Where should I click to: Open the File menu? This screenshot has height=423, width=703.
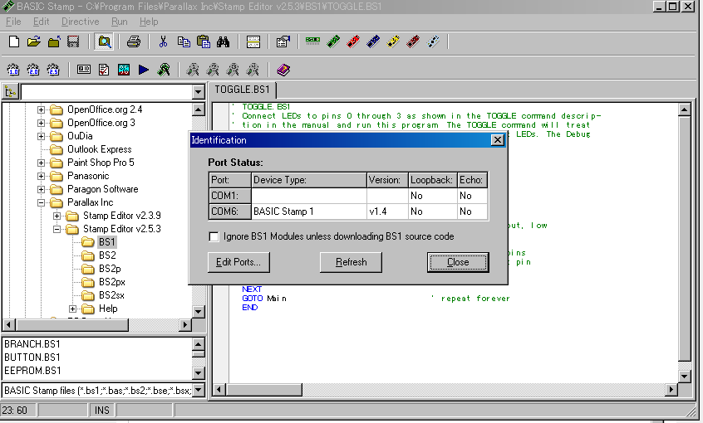tap(13, 22)
